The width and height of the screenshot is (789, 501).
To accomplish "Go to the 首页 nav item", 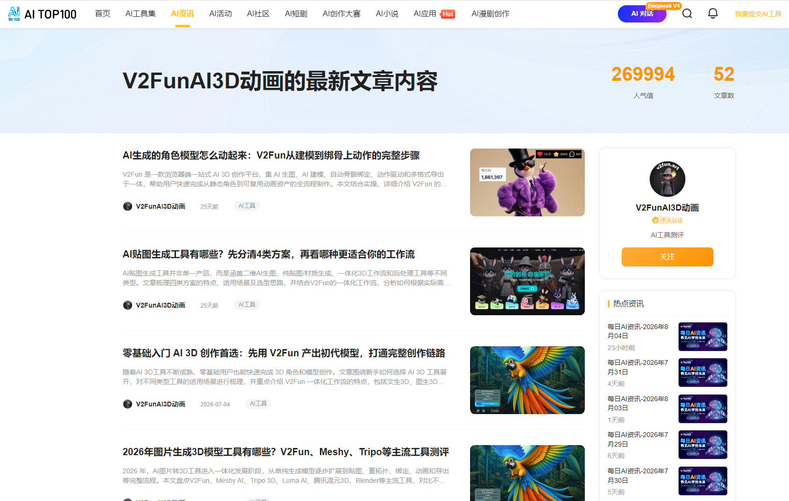I will [102, 14].
